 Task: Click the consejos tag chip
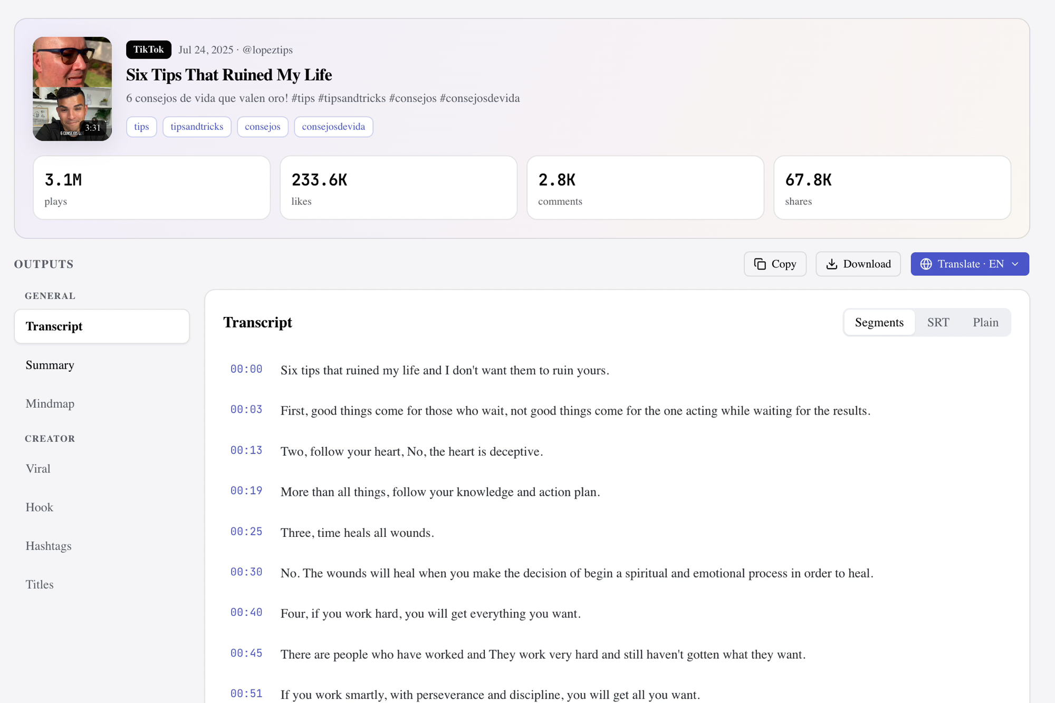[x=263, y=127]
